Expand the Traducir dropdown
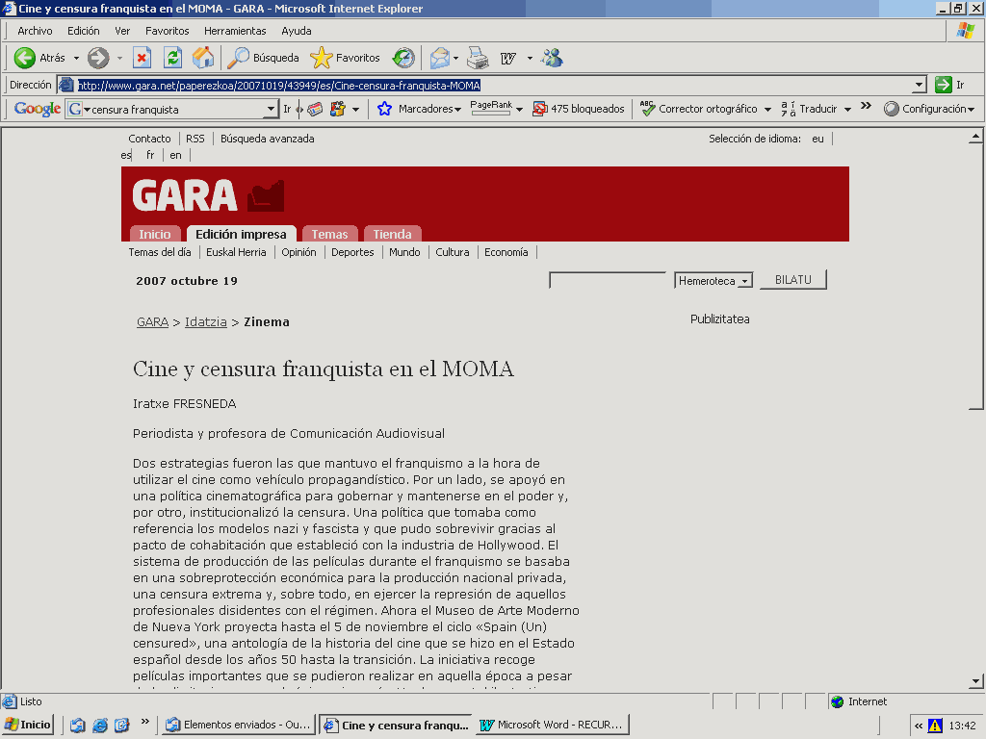The image size is (986, 739). pyautogui.click(x=847, y=110)
